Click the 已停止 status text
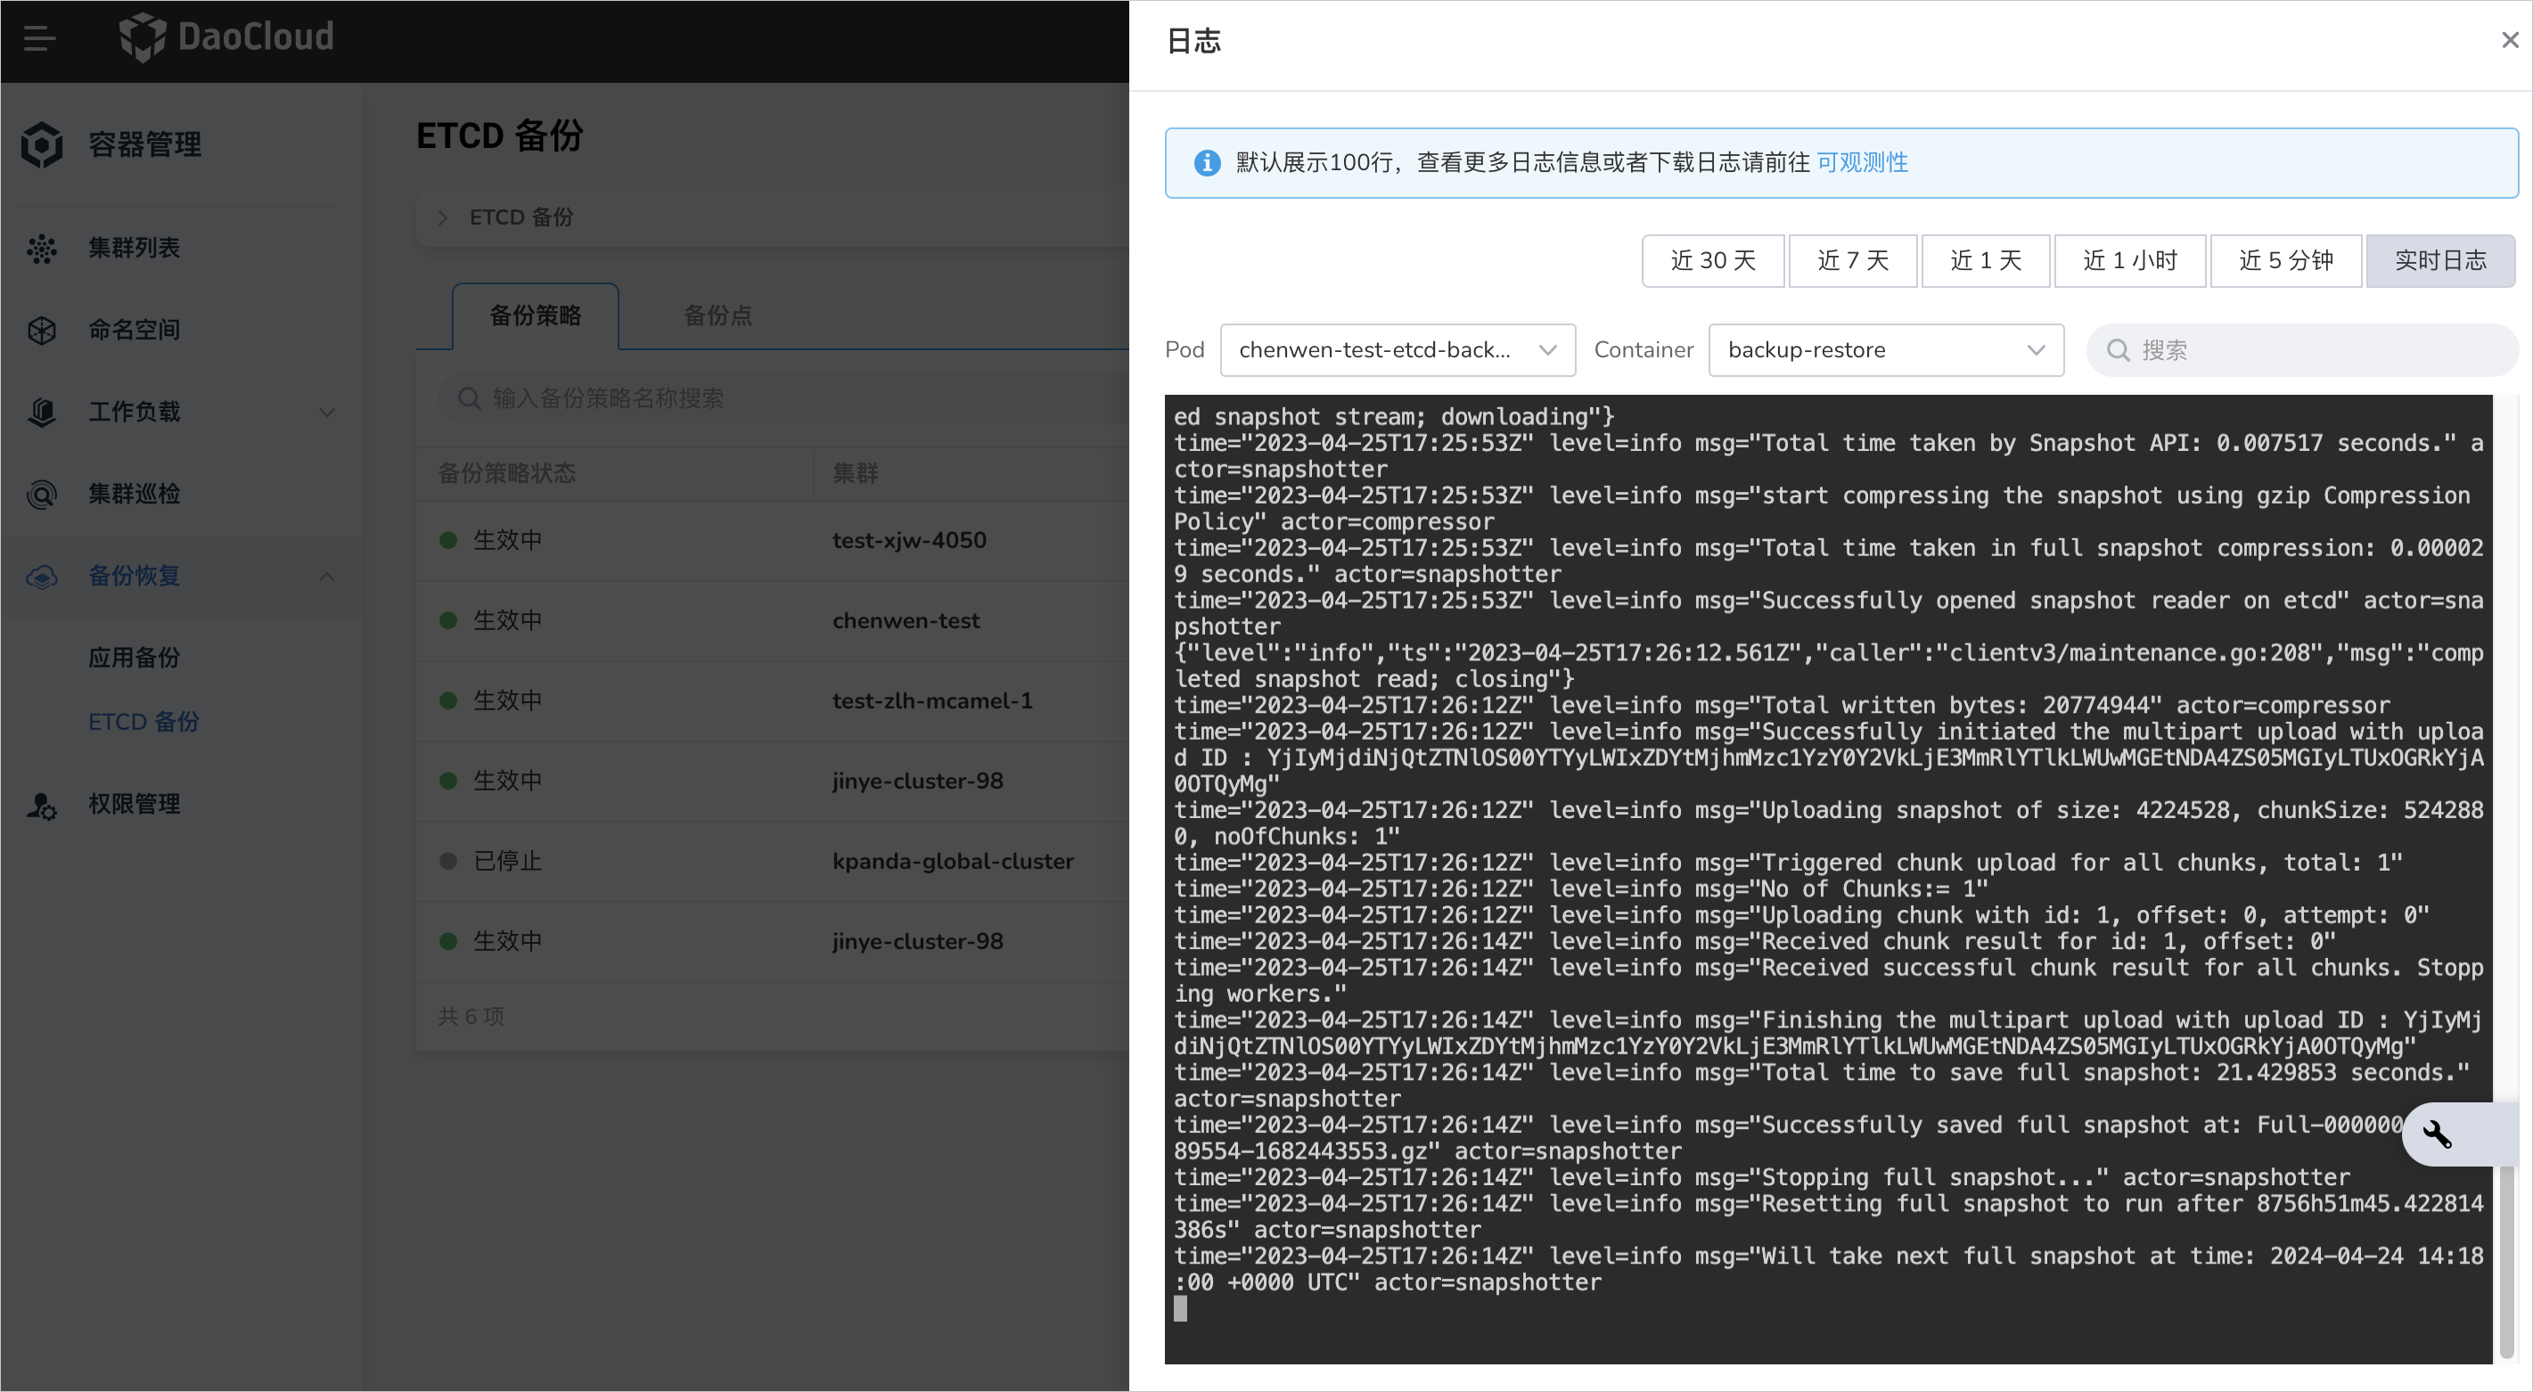 507,861
